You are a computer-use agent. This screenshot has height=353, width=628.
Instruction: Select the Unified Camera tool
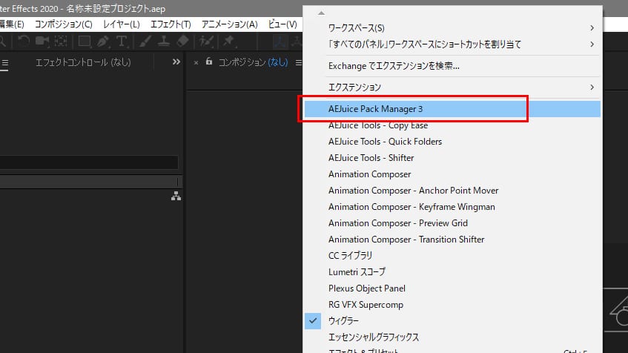[42, 42]
